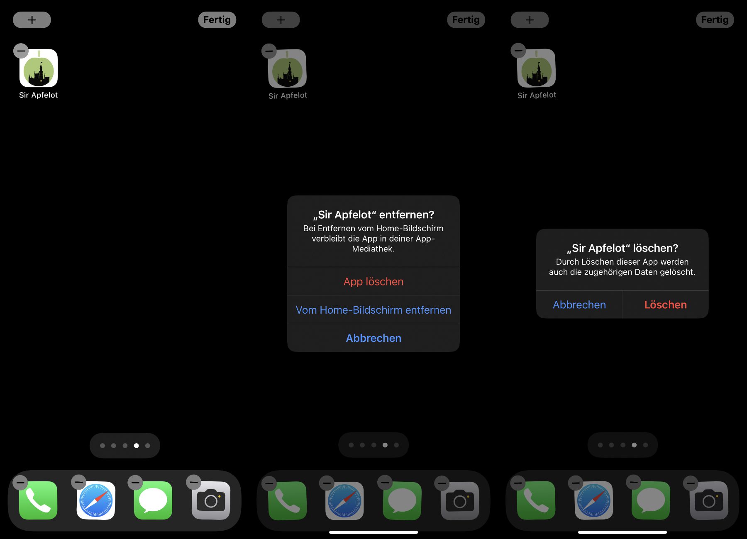Viewport: 747px width, 539px height.
Task: Tap the minus badge on Phone in the left dock
Action: tap(20, 483)
